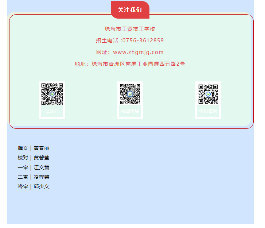The width and height of the screenshot is (265, 228).
Task: Click the author line 撰文 黄春丽
Action: pos(34,148)
